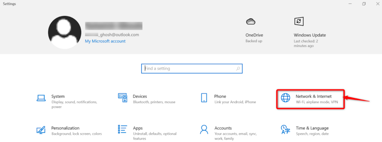Open the My Microsoft account link

tap(105, 41)
